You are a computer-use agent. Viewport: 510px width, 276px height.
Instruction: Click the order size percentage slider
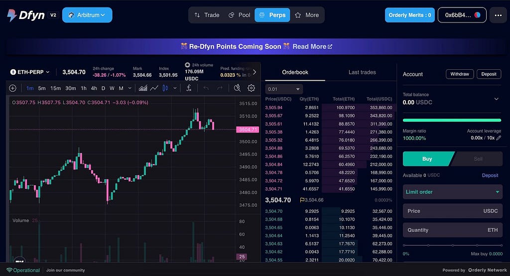[452, 245]
